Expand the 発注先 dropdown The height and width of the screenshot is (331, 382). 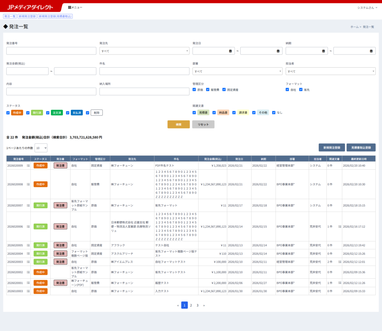tap(144, 51)
